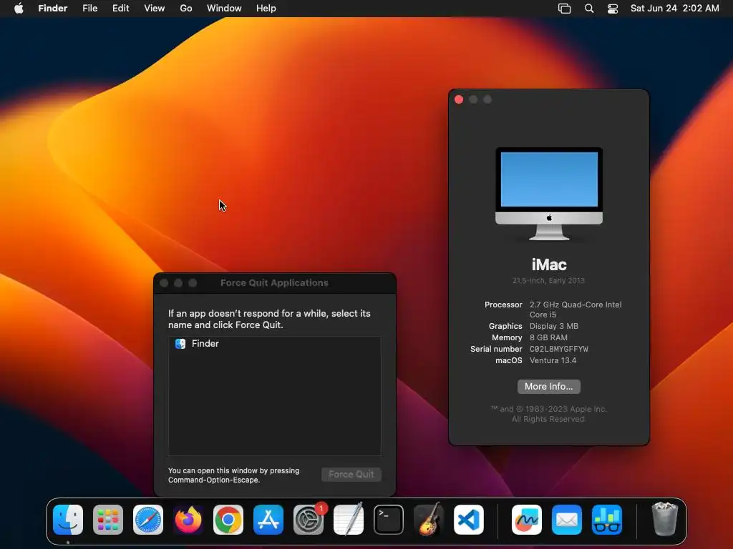Viewport: 733px width, 549px height.
Task: Click the More Info... button
Action: (549, 387)
